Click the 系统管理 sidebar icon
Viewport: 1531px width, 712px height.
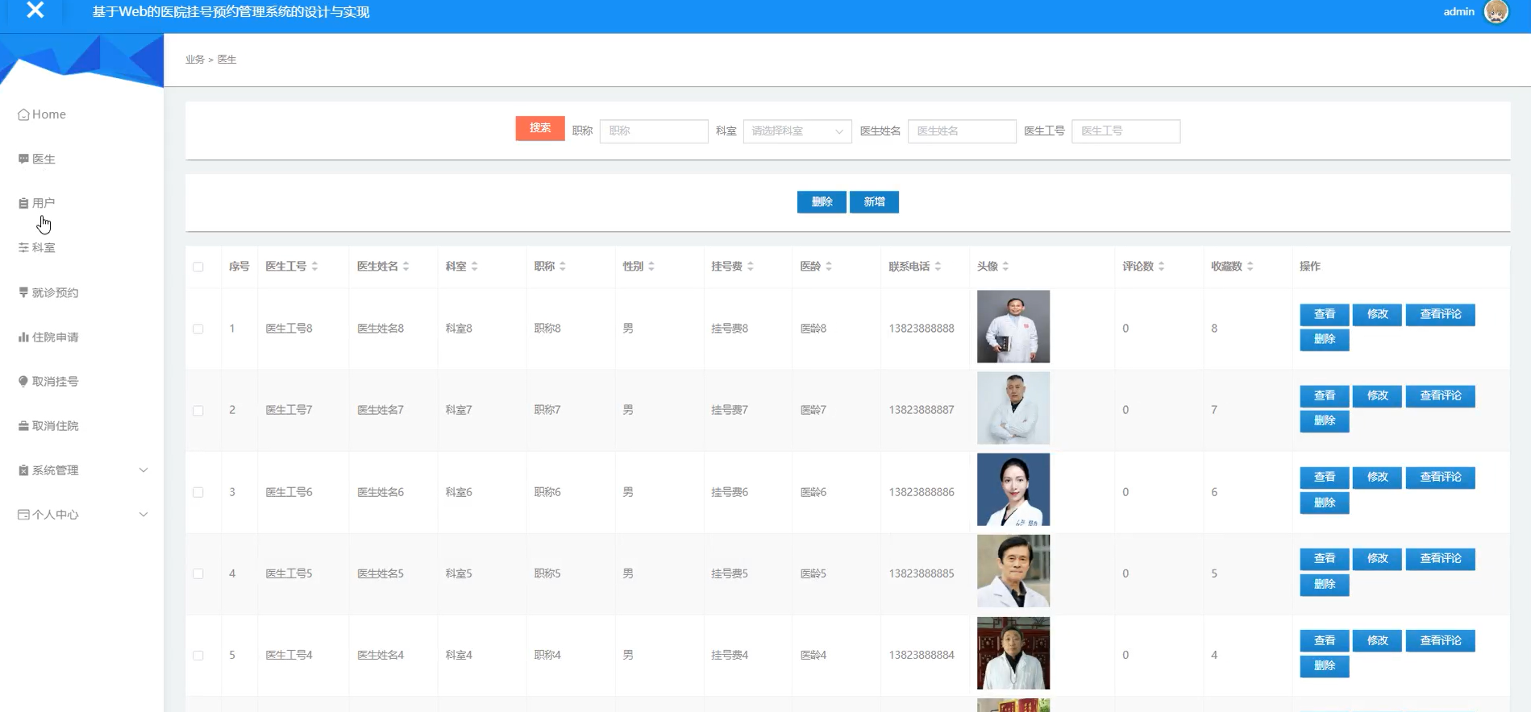click(23, 470)
